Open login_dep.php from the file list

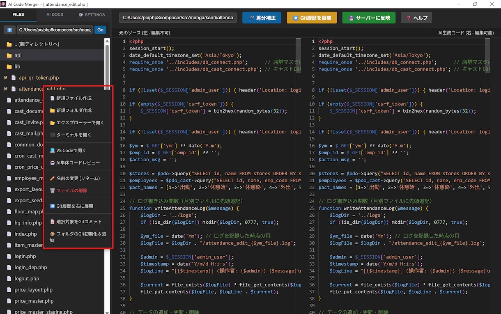click(x=52, y=268)
